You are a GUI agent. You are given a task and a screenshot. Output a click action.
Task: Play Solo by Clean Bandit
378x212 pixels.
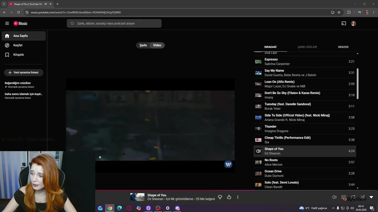305,185
